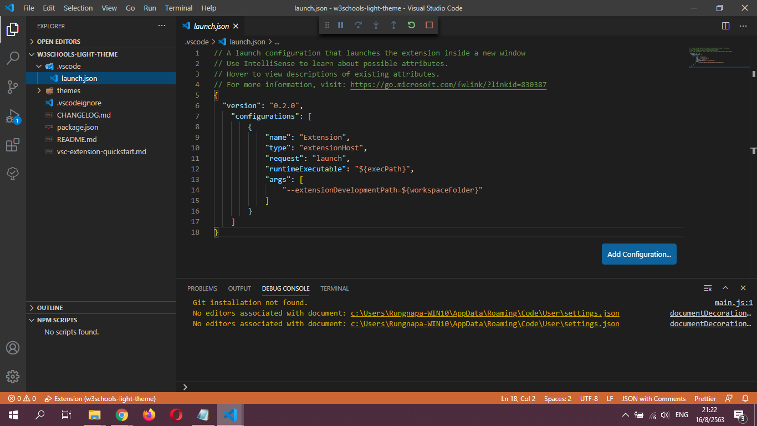Open the View menu
Viewport: 757px width, 426px height.
coord(109,8)
